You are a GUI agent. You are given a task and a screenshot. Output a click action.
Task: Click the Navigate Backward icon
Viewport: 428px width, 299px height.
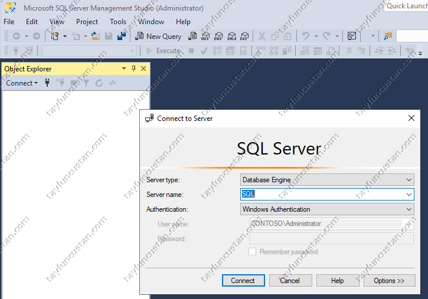[x=17, y=36]
